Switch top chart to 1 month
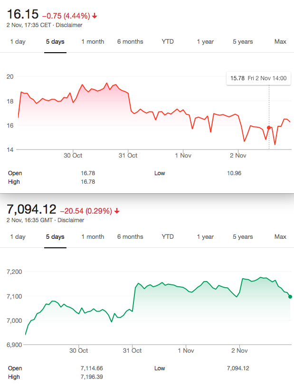The height and width of the screenshot is (385, 294). coord(93,42)
